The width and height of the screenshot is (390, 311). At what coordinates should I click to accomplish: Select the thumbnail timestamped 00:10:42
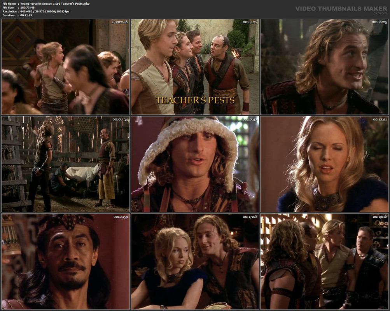[x=195, y=164]
